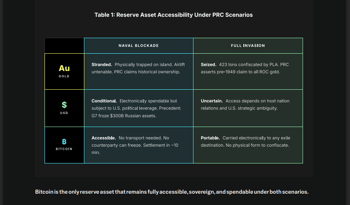350x205 pixels.
Task: Click the summary sentence below the table
Action: (x=172, y=192)
